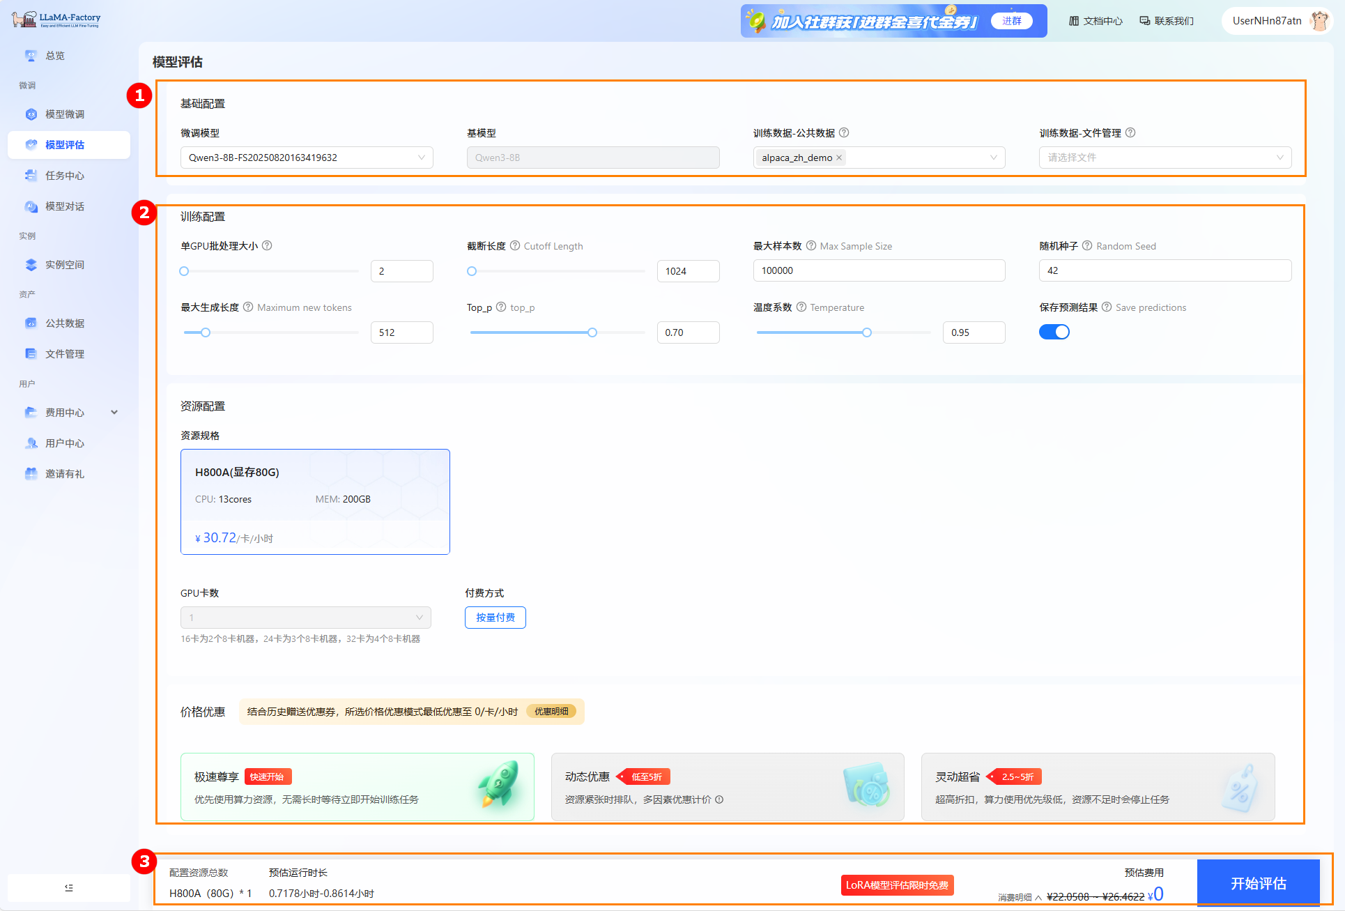Image resolution: width=1345 pixels, height=911 pixels.
Task: Open 任务中心 in the sidebar
Action: coord(65,176)
